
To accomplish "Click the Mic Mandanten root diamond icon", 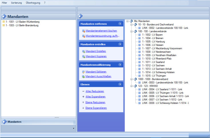I will pyautogui.click(x=131, y=21).
